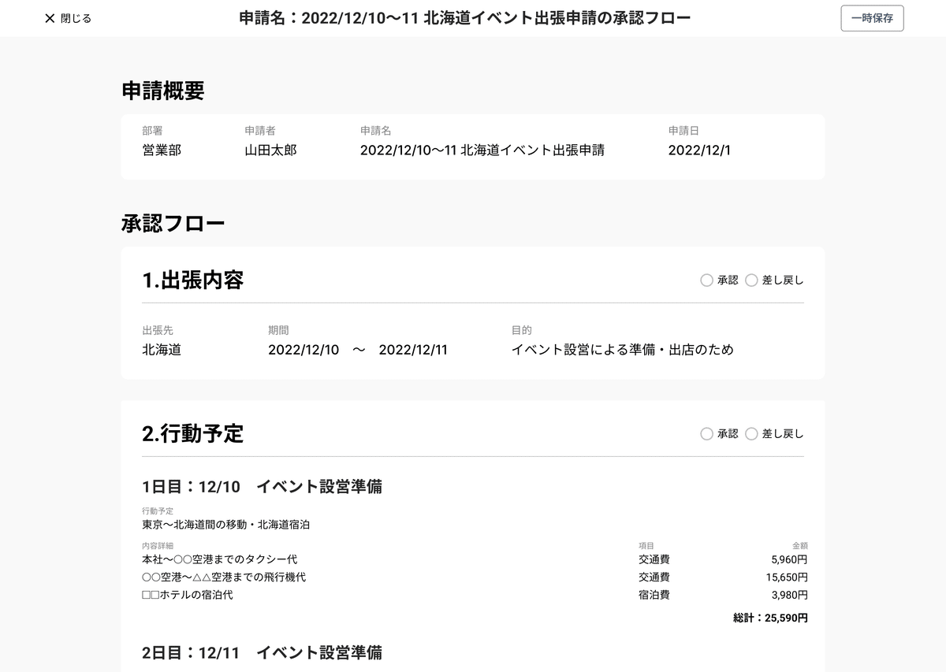Click the department value 営業部
946x672 pixels.
162,150
